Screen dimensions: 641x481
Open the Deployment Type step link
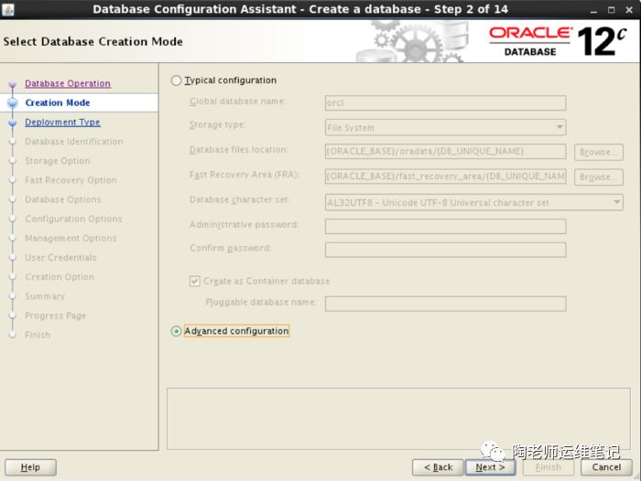tap(62, 123)
